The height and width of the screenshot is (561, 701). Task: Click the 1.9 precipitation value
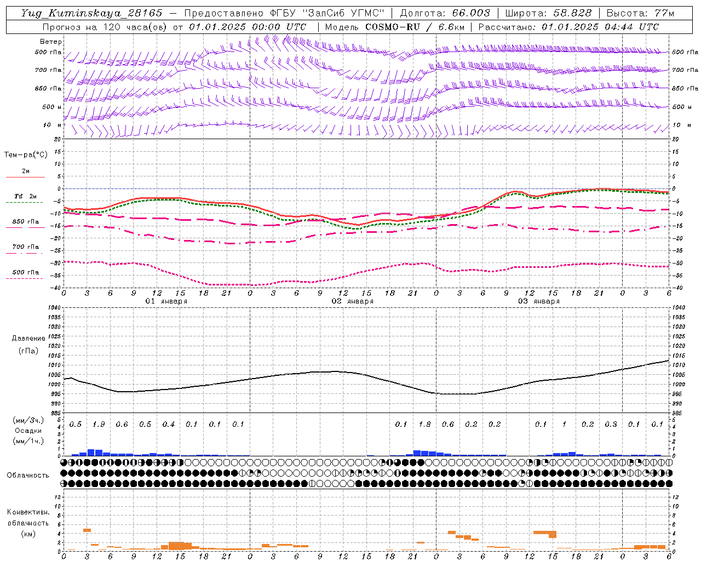coord(99,425)
